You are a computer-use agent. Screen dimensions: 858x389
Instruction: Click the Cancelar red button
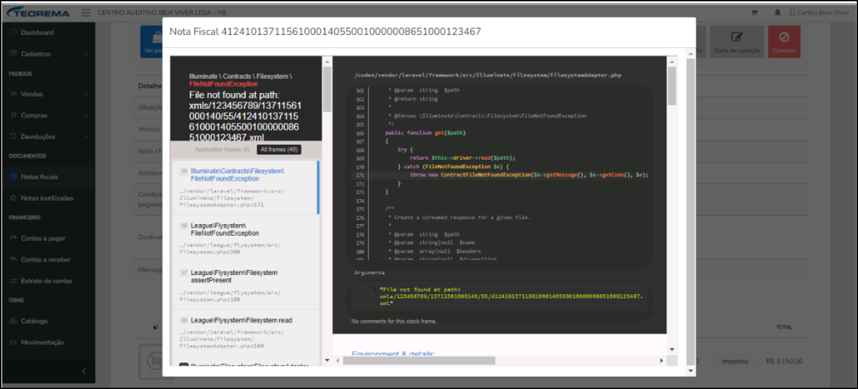pos(784,42)
